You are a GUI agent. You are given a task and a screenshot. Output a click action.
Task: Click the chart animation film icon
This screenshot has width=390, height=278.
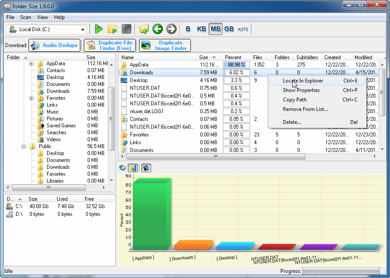[x=146, y=168]
